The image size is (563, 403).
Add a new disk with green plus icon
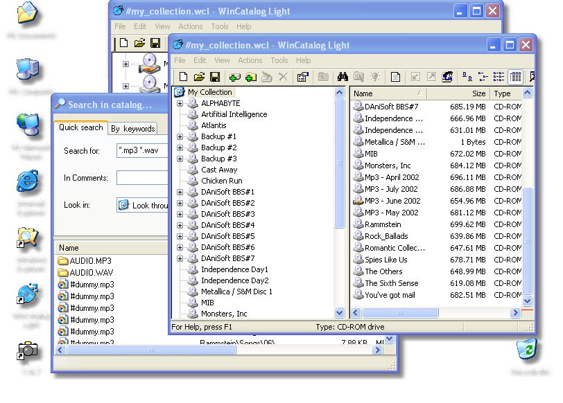click(x=234, y=77)
